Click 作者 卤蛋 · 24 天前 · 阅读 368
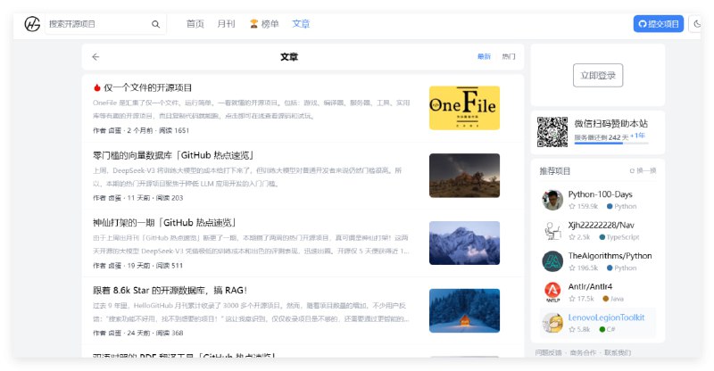This screenshot has height=371, width=714. (x=138, y=334)
